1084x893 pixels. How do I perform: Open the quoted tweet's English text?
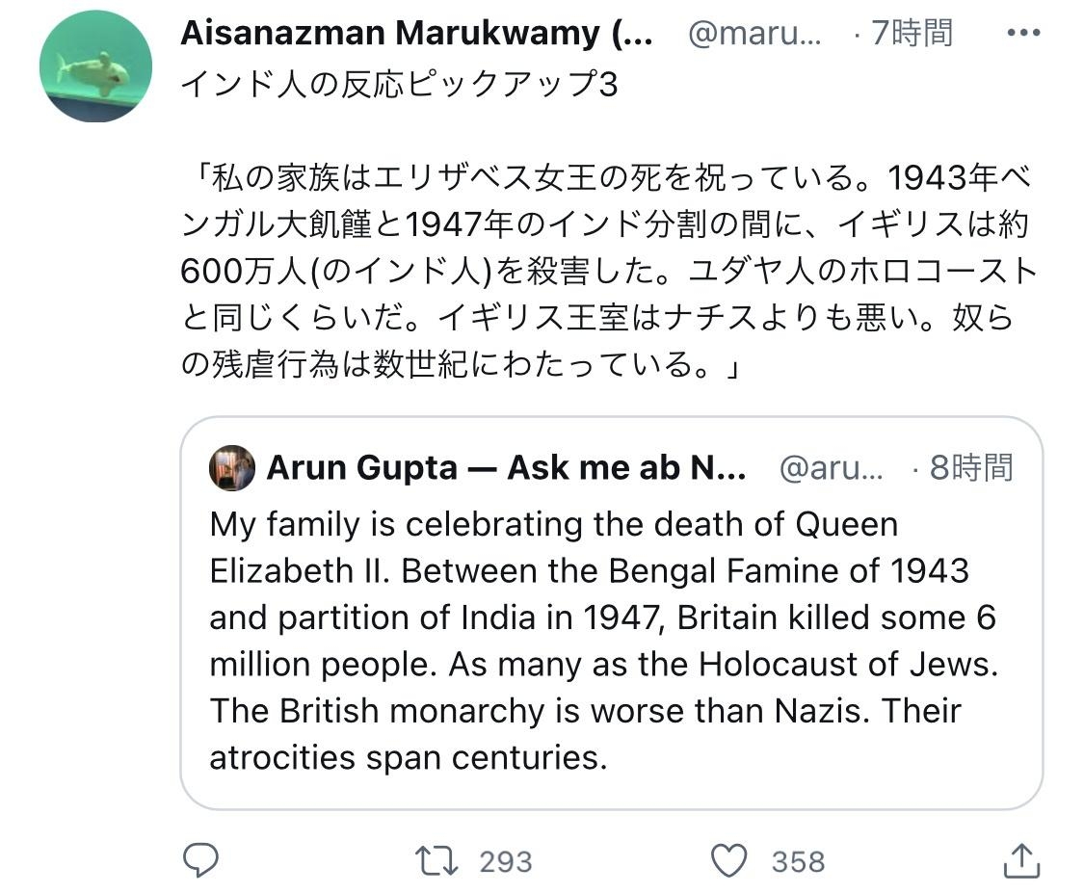pos(588,641)
